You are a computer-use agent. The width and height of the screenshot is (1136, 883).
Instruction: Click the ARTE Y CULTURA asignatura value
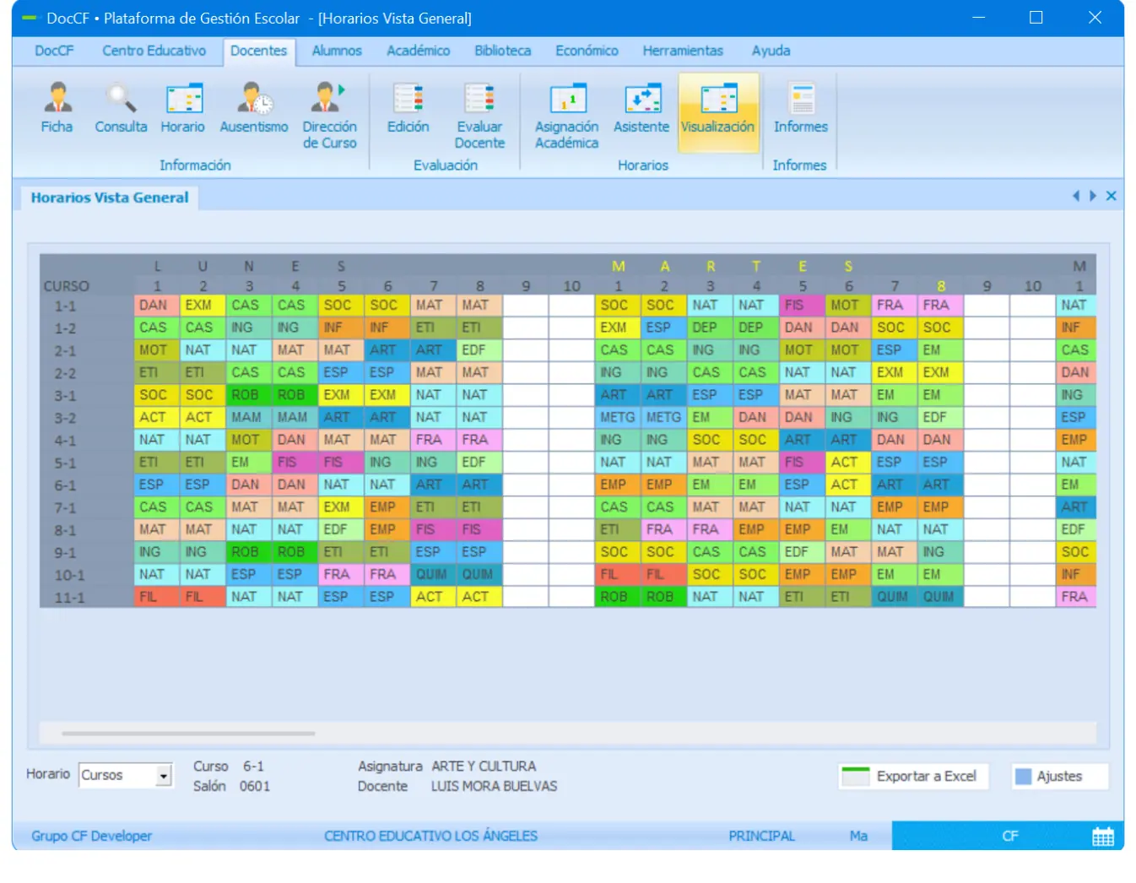pos(484,767)
